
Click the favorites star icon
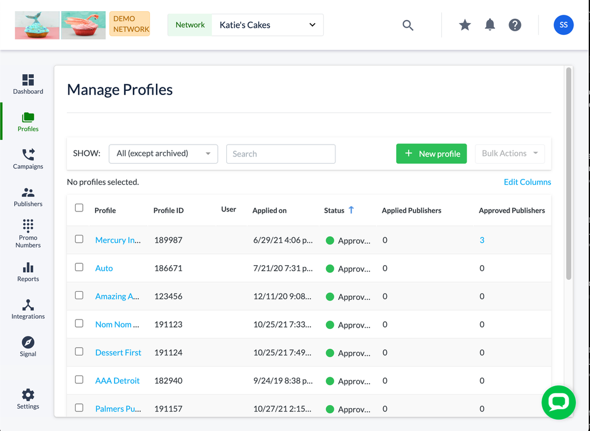point(465,25)
